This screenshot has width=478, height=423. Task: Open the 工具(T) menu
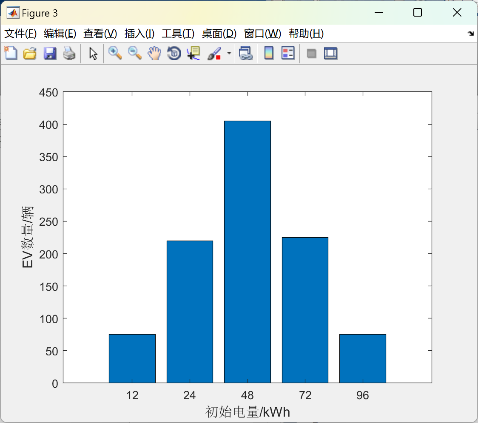[x=178, y=34]
